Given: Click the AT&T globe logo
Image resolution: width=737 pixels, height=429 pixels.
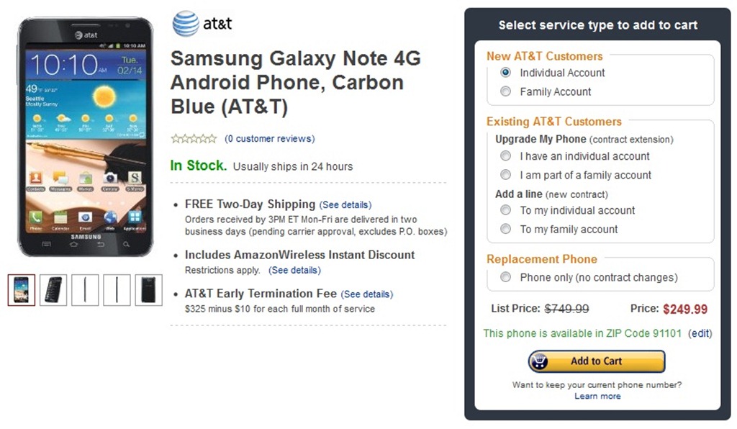Looking at the screenshot, I should pyautogui.click(x=186, y=24).
